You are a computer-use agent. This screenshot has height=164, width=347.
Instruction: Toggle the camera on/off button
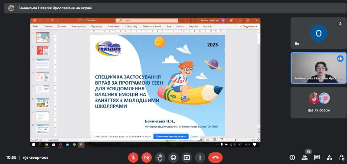coord(147,157)
